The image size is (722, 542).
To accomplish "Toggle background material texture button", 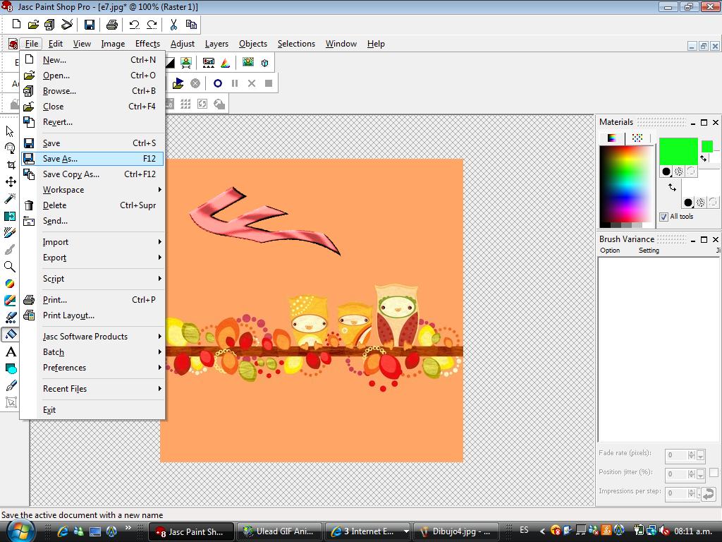I will [x=701, y=203].
